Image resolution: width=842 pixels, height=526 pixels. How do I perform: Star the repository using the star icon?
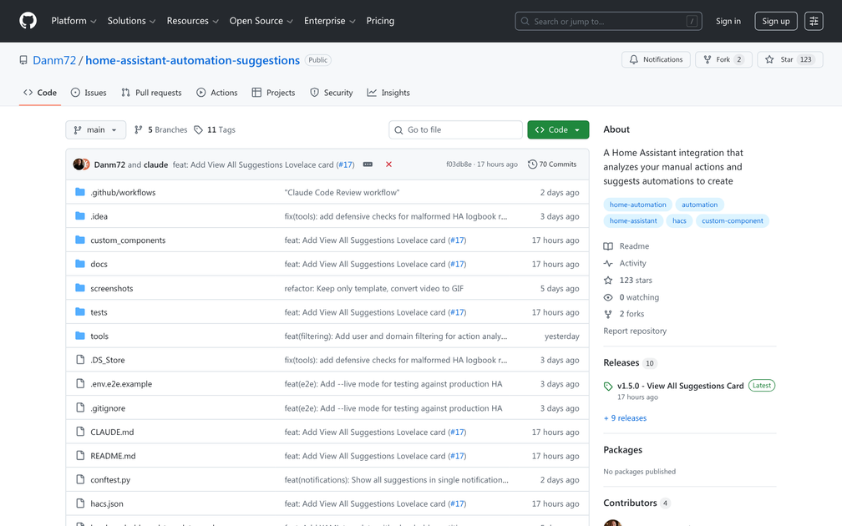tap(770, 59)
